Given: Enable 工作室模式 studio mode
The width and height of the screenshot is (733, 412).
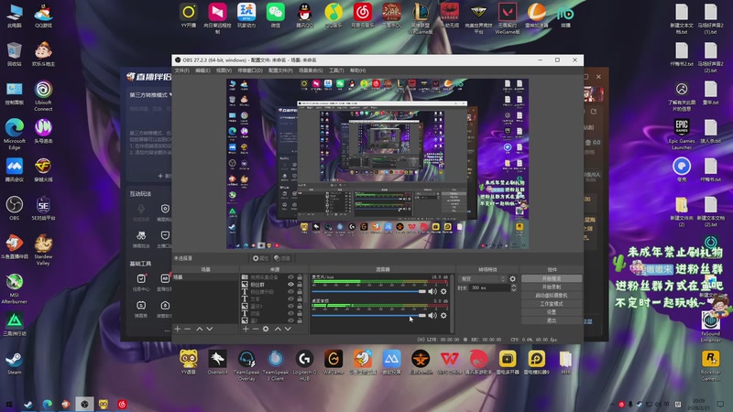Looking at the screenshot, I should coord(552,304).
